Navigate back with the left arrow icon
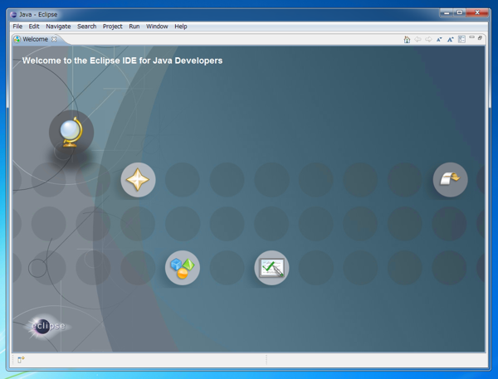 tap(417, 39)
